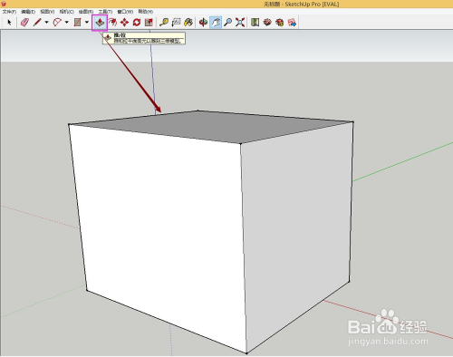The height and width of the screenshot is (357, 453).
Task: Activate the Orbit camera tool
Action: (x=203, y=23)
